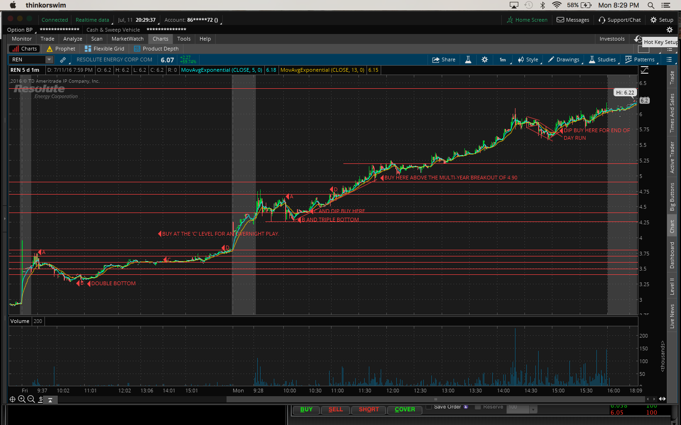Click the COVER order button
Image resolution: width=681 pixels, height=425 pixels.
[x=405, y=410]
